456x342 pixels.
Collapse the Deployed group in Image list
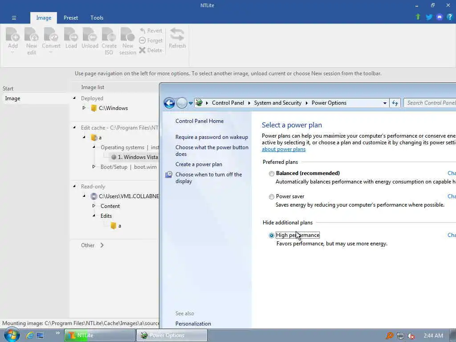74,98
